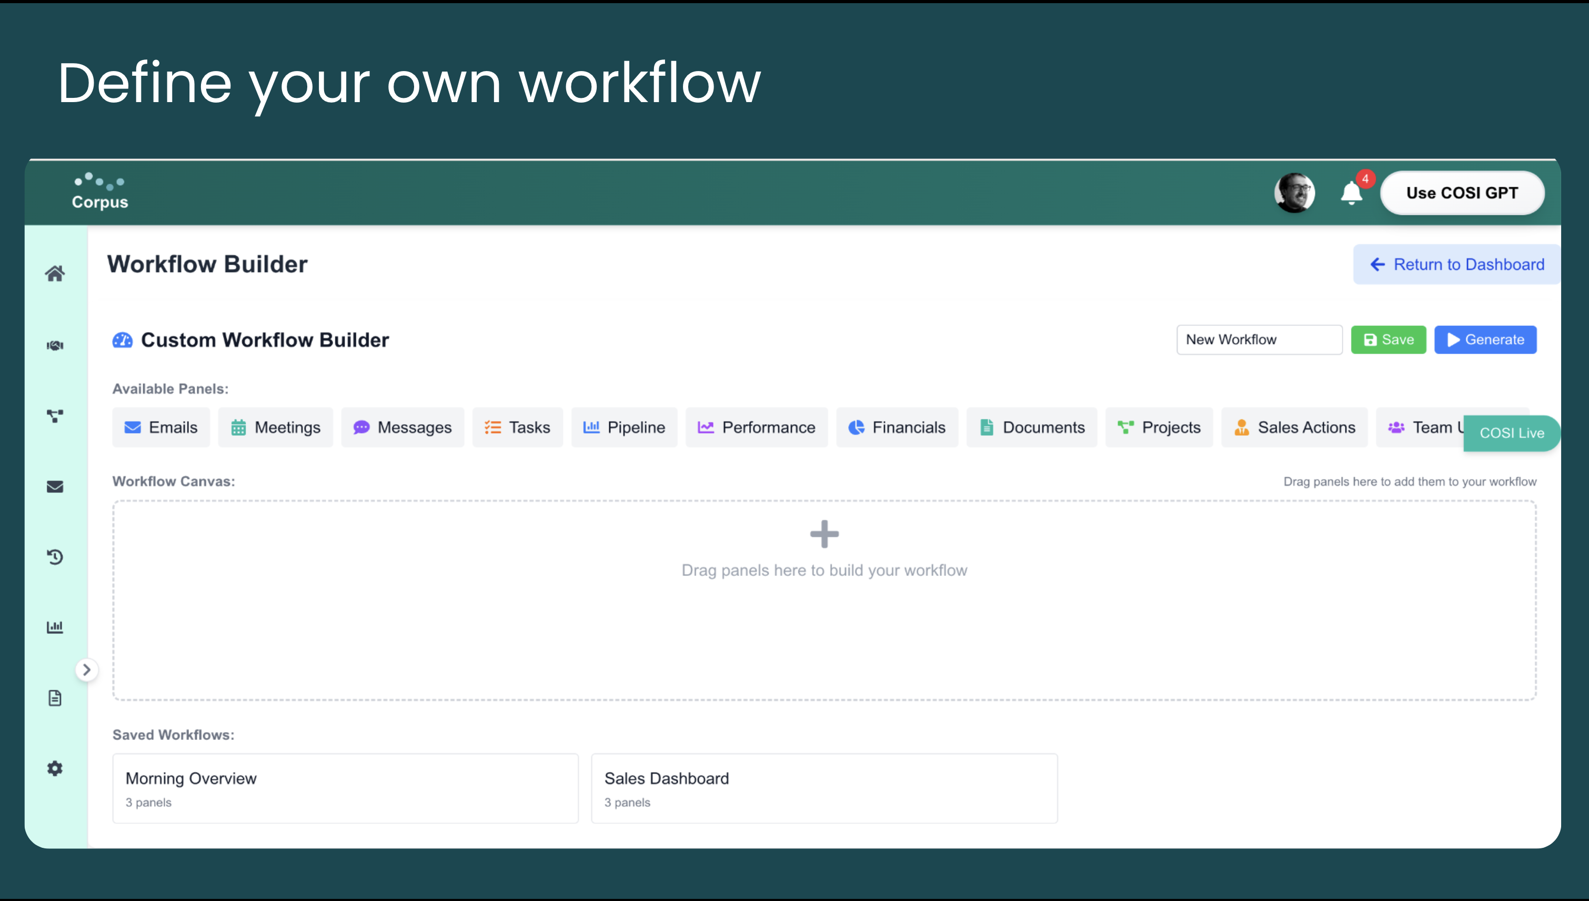
Task: Click the New Workflow name field
Action: pyautogui.click(x=1259, y=340)
